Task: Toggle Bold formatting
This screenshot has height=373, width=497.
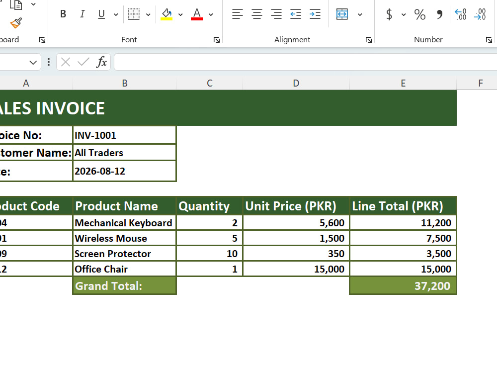Action: pyautogui.click(x=63, y=14)
